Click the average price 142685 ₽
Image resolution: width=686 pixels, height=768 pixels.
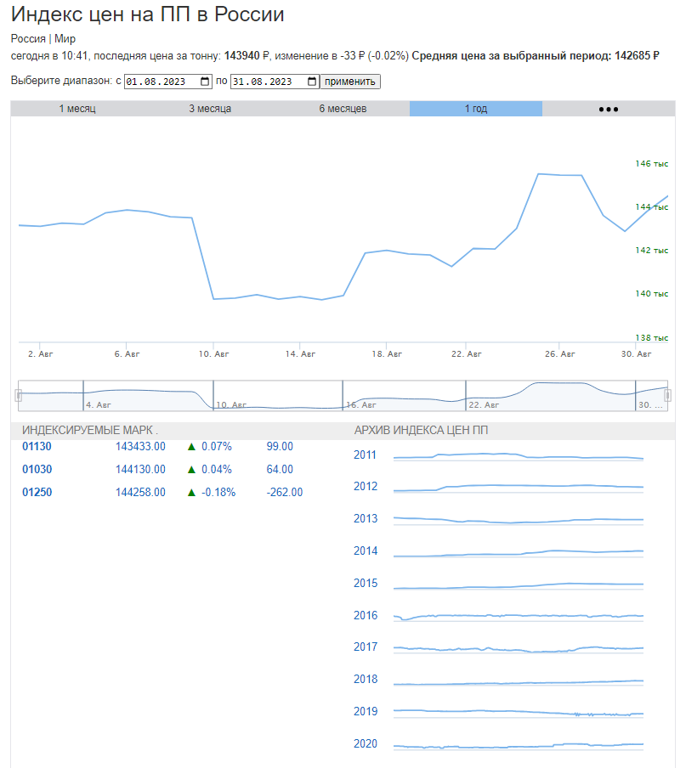pos(637,56)
